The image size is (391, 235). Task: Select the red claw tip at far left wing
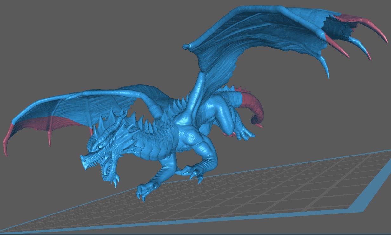[5, 144]
